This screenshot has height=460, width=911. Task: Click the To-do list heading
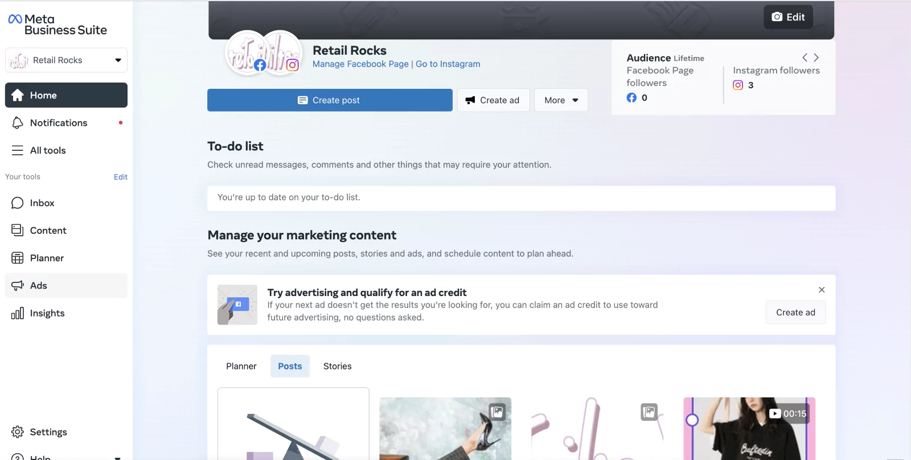[x=235, y=146]
